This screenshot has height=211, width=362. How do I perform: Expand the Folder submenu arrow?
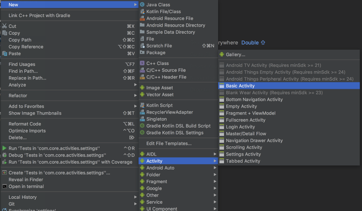pyautogui.click(x=215, y=174)
